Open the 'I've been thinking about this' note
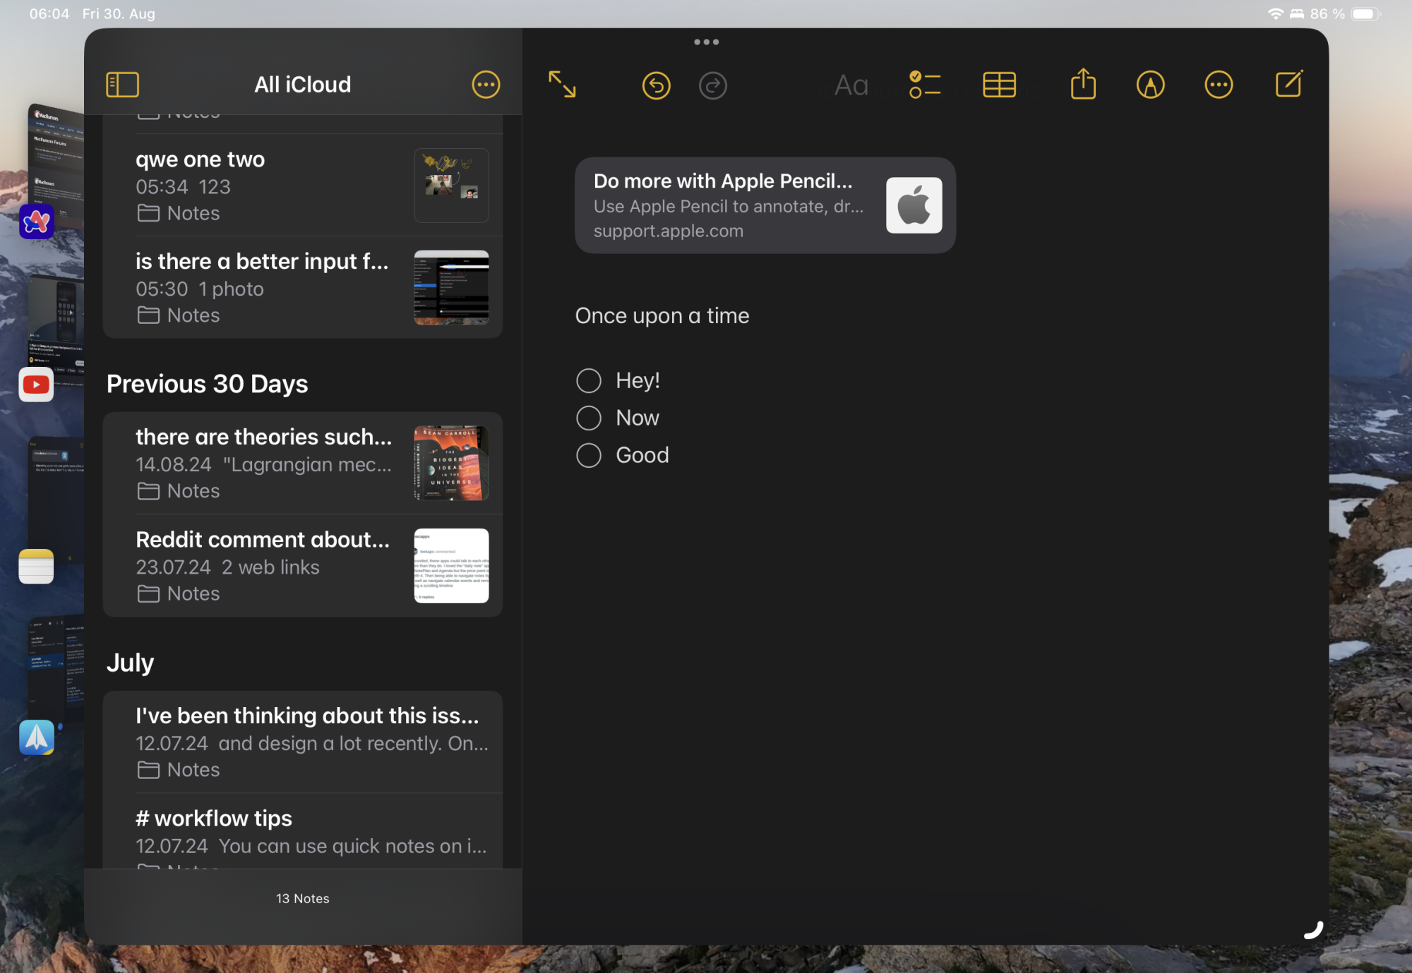The height and width of the screenshot is (973, 1412). 302,742
